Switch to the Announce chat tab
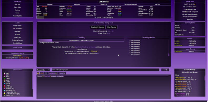This screenshot has width=208, height=102. coord(53,73)
